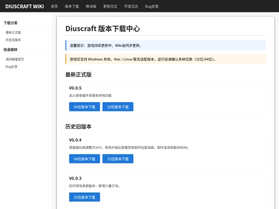Click the V0.0.4 version title
Screen dimensions: 279x209
coord(75,140)
